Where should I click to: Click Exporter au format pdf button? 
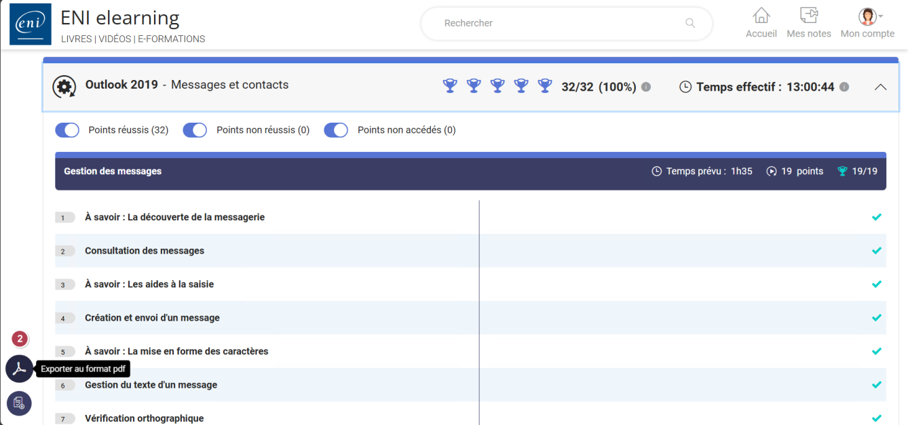tap(20, 369)
